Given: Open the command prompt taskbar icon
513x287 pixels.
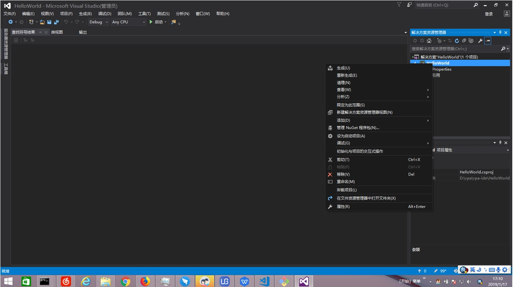Looking at the screenshot, I should [45, 281].
